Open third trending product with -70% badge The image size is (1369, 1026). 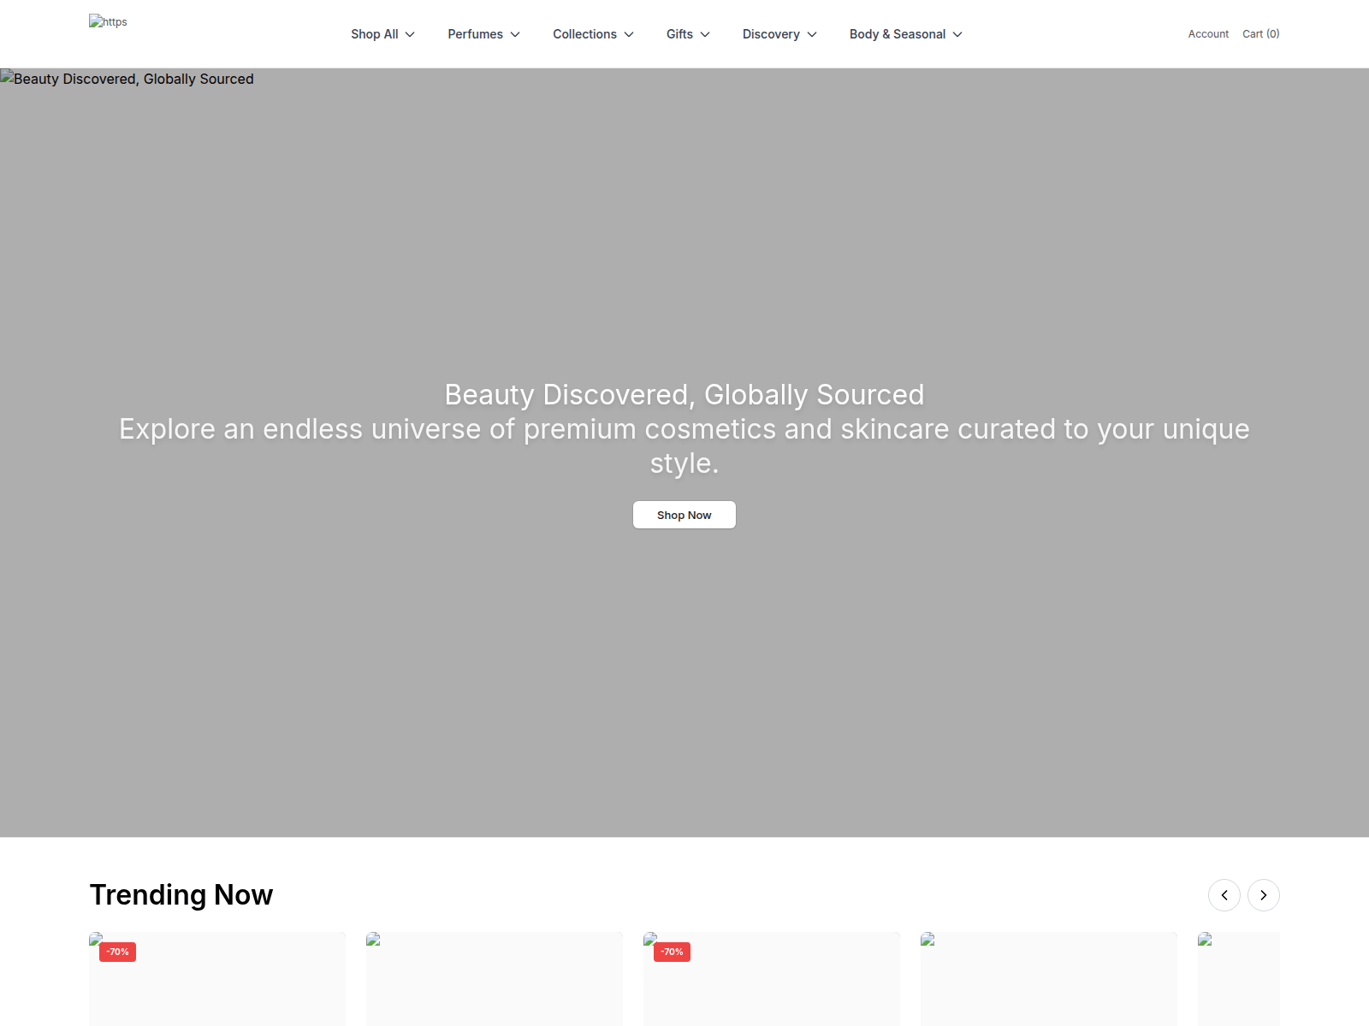(x=772, y=979)
